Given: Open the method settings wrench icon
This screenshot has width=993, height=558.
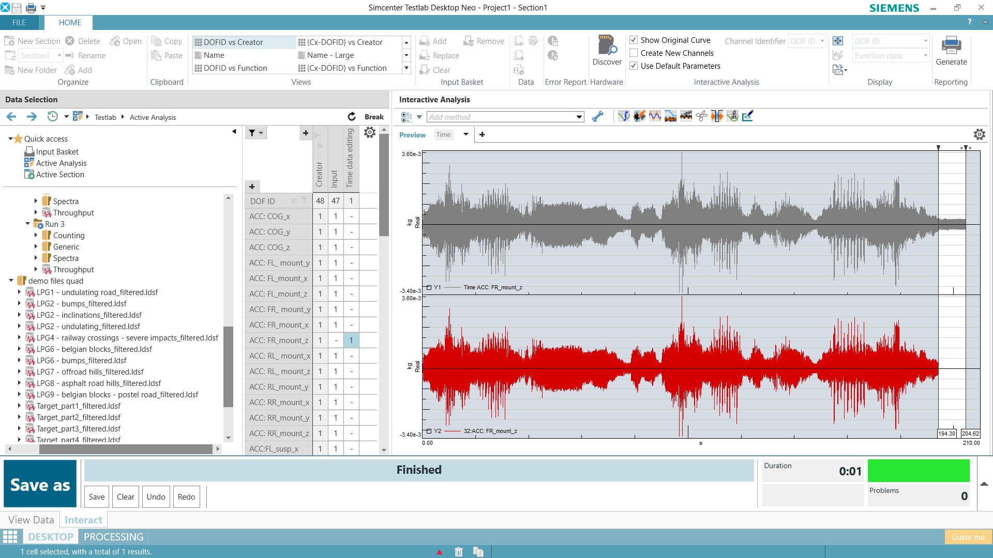Looking at the screenshot, I should point(597,117).
